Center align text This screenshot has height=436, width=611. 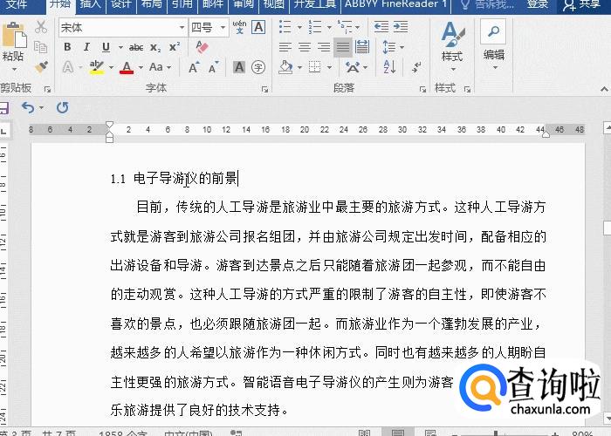(x=305, y=47)
